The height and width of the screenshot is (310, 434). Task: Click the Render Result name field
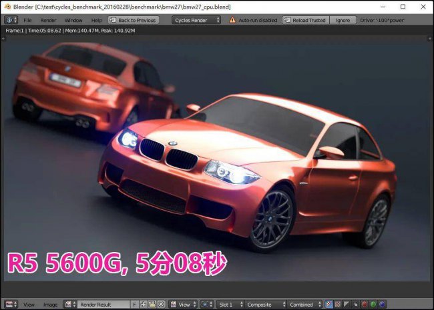[x=103, y=305]
